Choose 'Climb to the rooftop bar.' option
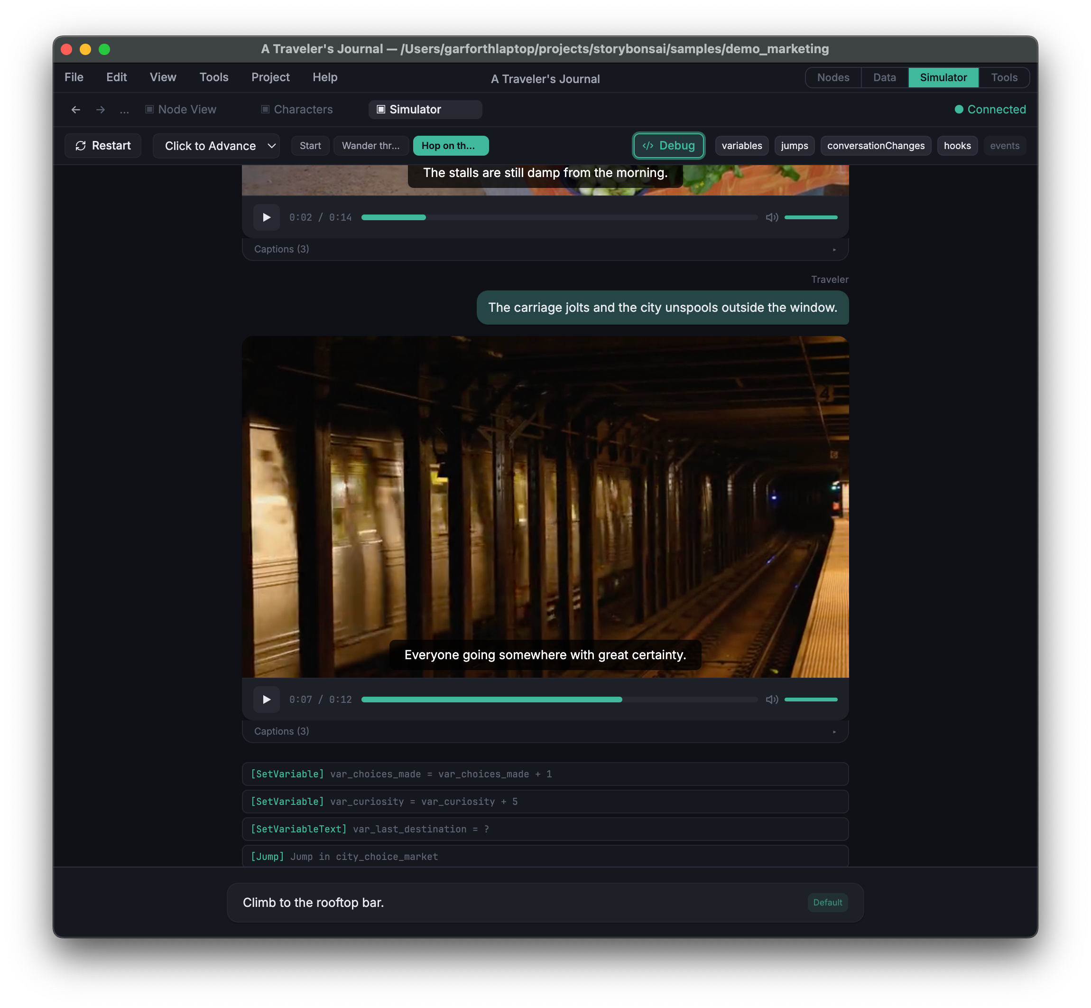This screenshot has width=1091, height=1008. (545, 903)
